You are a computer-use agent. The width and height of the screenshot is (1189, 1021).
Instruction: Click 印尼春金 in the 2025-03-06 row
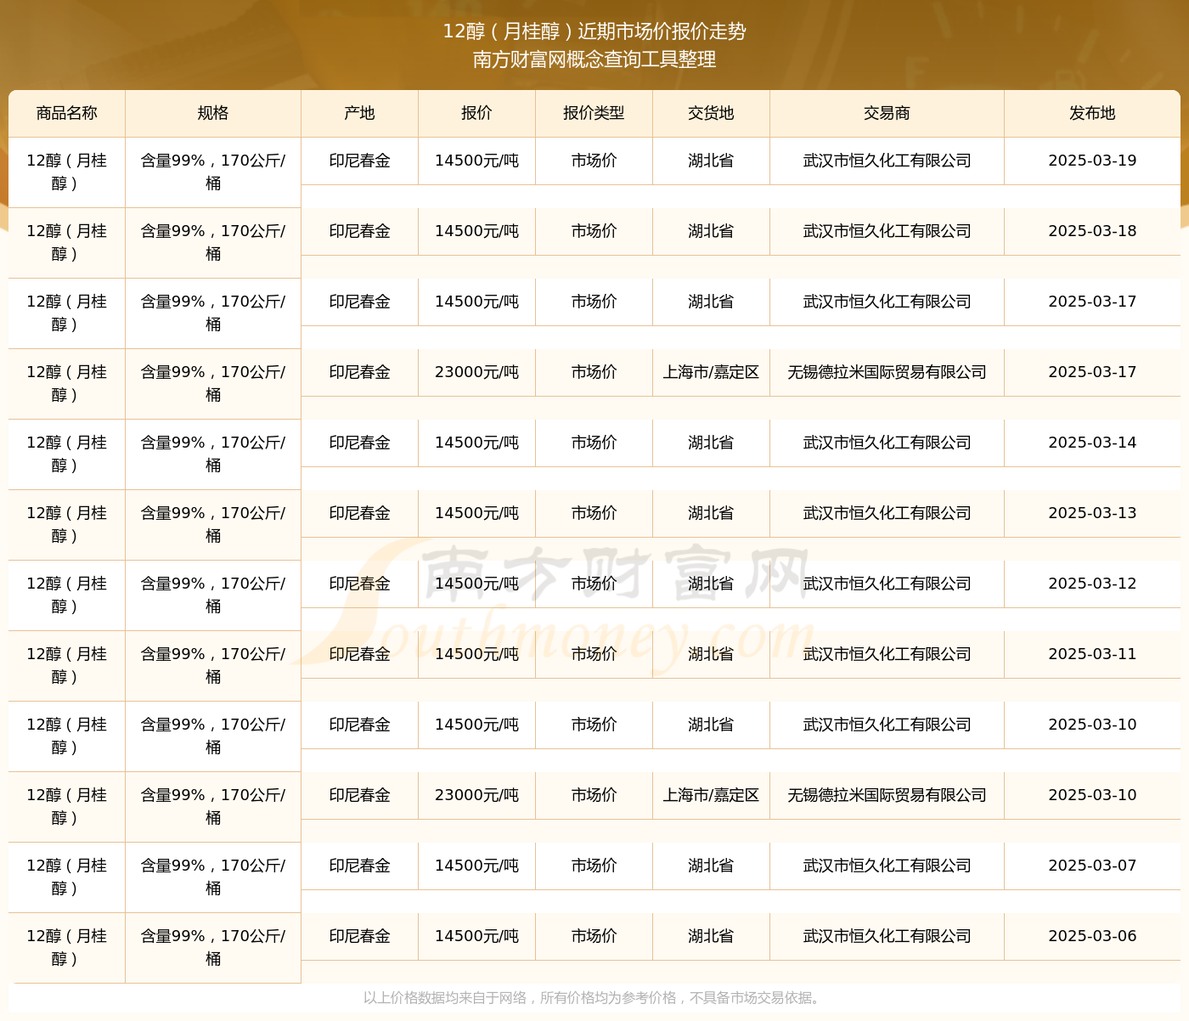click(359, 936)
